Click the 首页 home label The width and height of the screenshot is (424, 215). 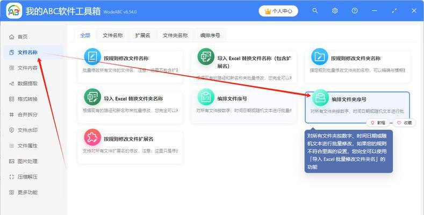(x=23, y=37)
